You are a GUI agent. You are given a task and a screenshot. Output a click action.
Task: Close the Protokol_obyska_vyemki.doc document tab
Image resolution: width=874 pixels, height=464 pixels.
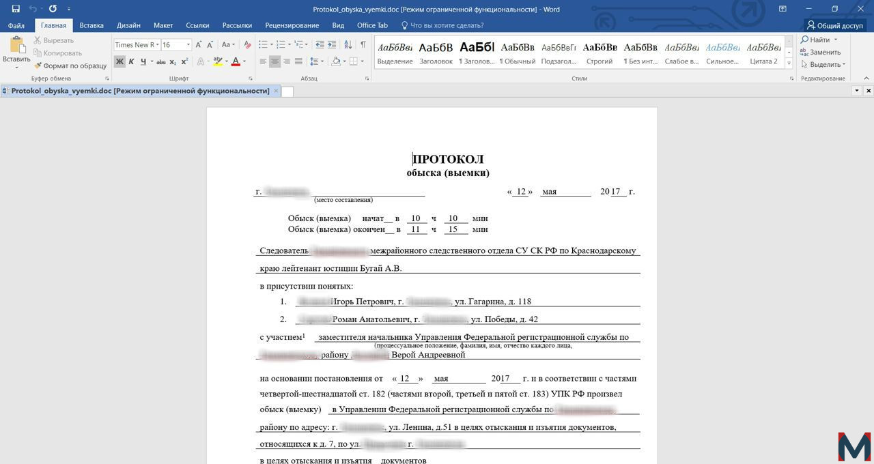pos(276,91)
